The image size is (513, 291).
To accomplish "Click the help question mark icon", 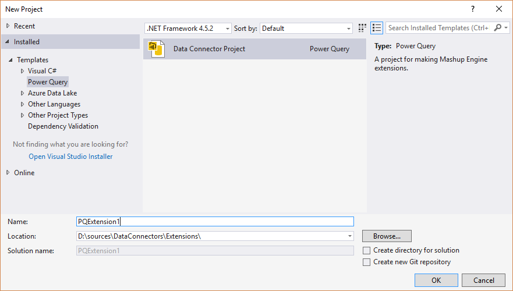I will point(473,9).
